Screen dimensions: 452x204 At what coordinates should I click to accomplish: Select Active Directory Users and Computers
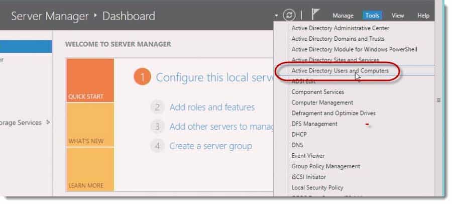pyautogui.click(x=340, y=71)
